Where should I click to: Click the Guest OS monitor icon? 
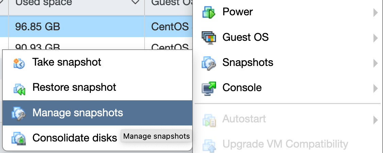click(x=208, y=37)
